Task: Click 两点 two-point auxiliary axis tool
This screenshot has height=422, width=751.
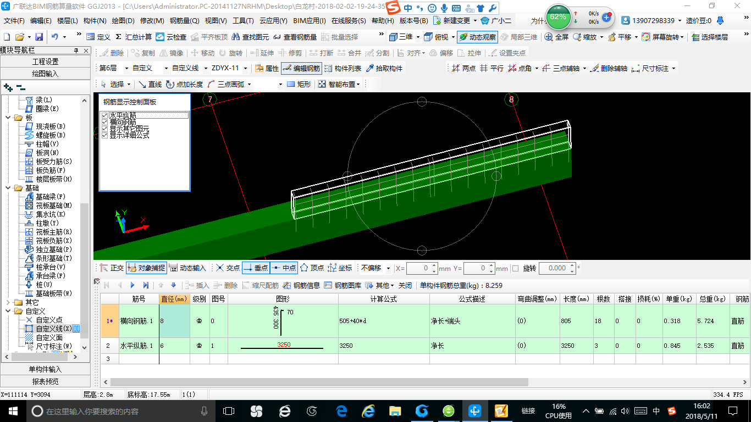Action: [x=463, y=69]
